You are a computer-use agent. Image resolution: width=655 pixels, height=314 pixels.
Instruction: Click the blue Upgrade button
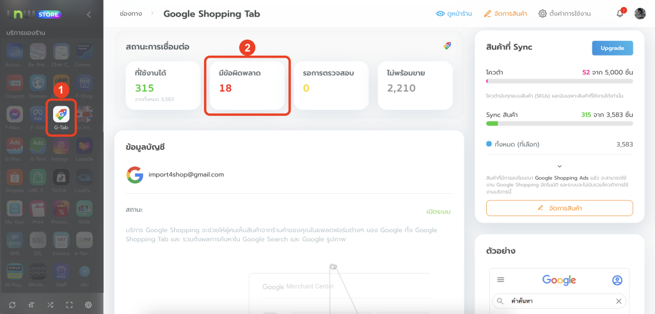pos(612,48)
